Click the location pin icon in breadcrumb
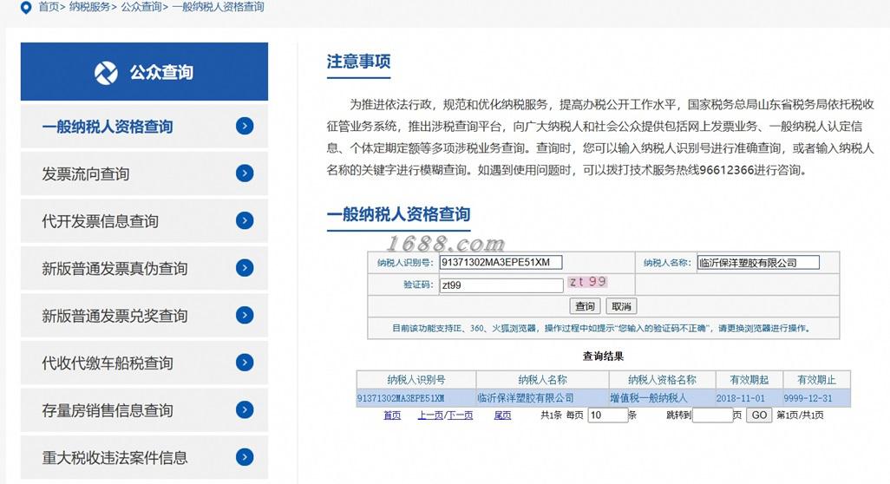The width and height of the screenshot is (890, 484). point(25,8)
